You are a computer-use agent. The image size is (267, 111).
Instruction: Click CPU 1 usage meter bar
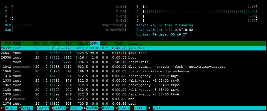[68, 7]
